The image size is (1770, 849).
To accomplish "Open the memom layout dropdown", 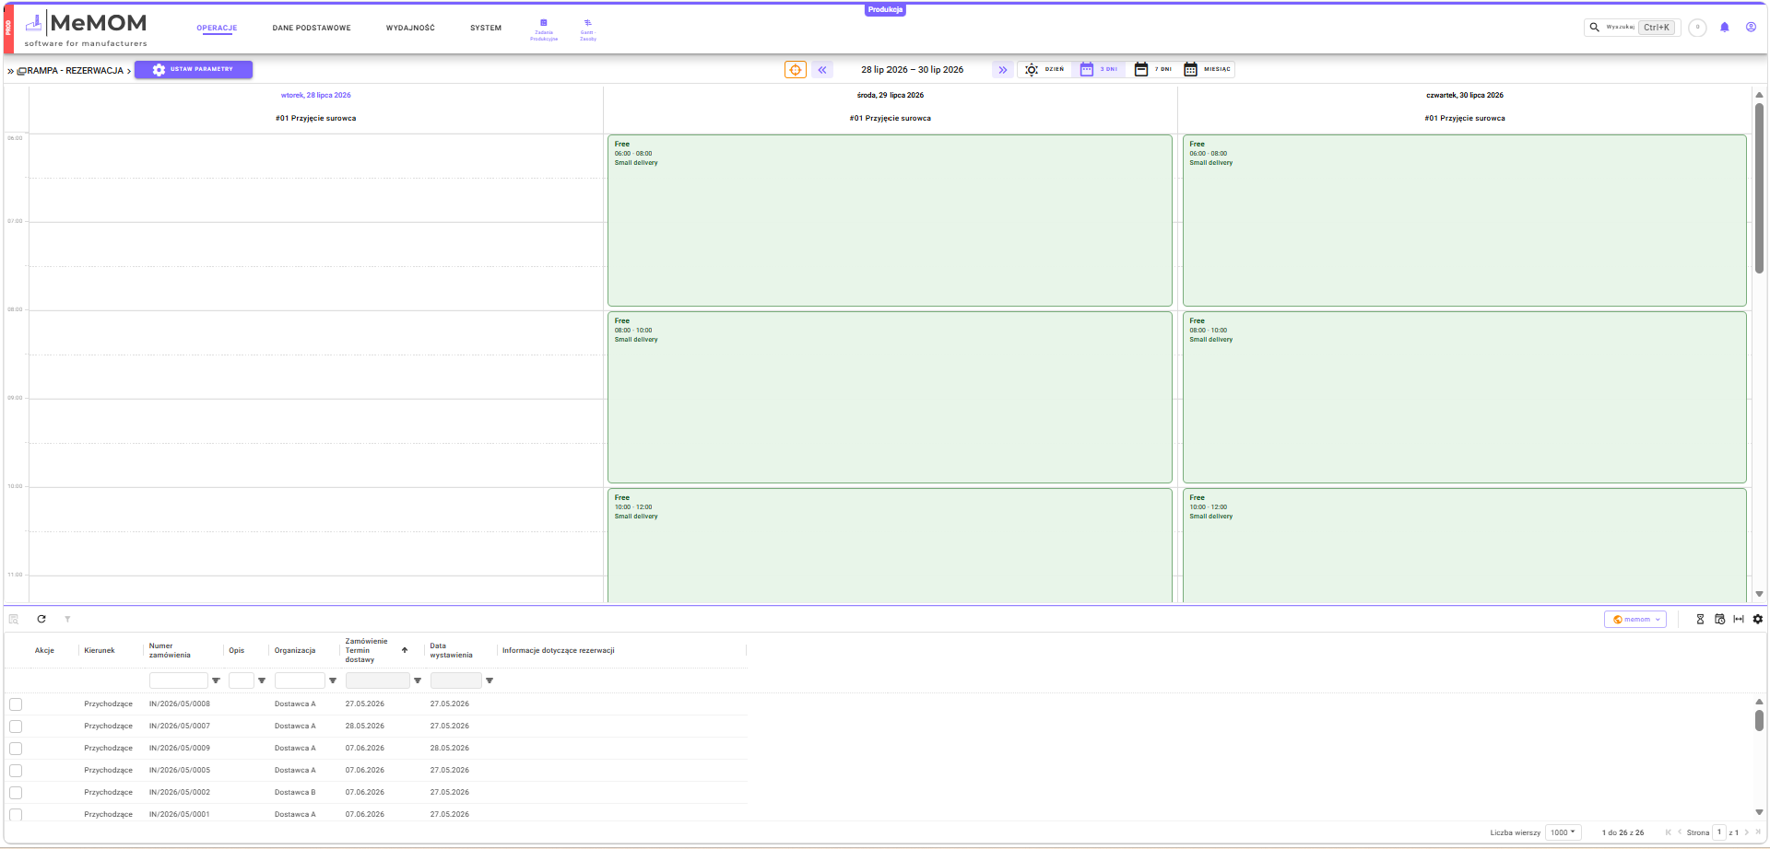I will pos(1635,620).
